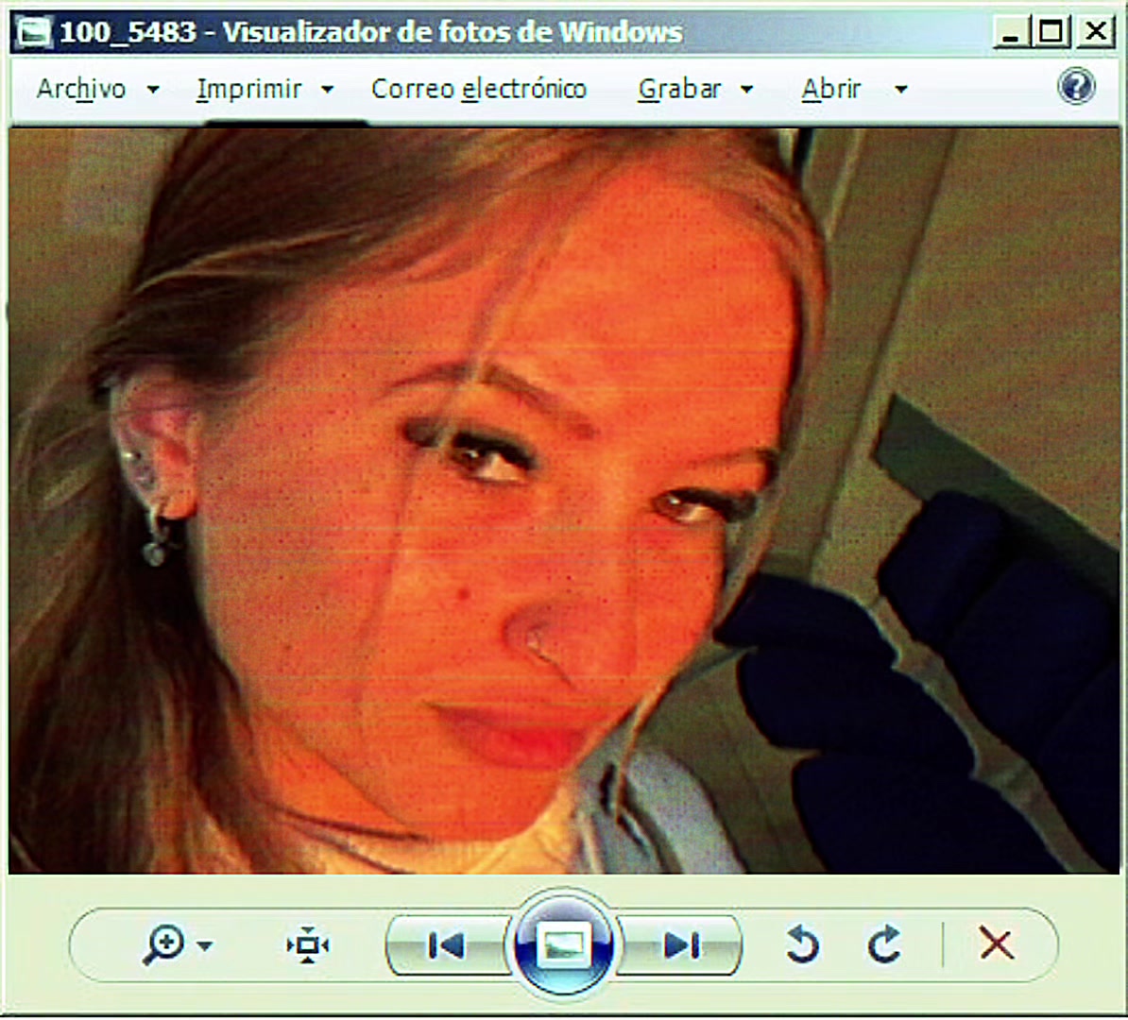This screenshot has height=1020, width=1128.
Task: Open the Grabar menu
Action: (679, 89)
